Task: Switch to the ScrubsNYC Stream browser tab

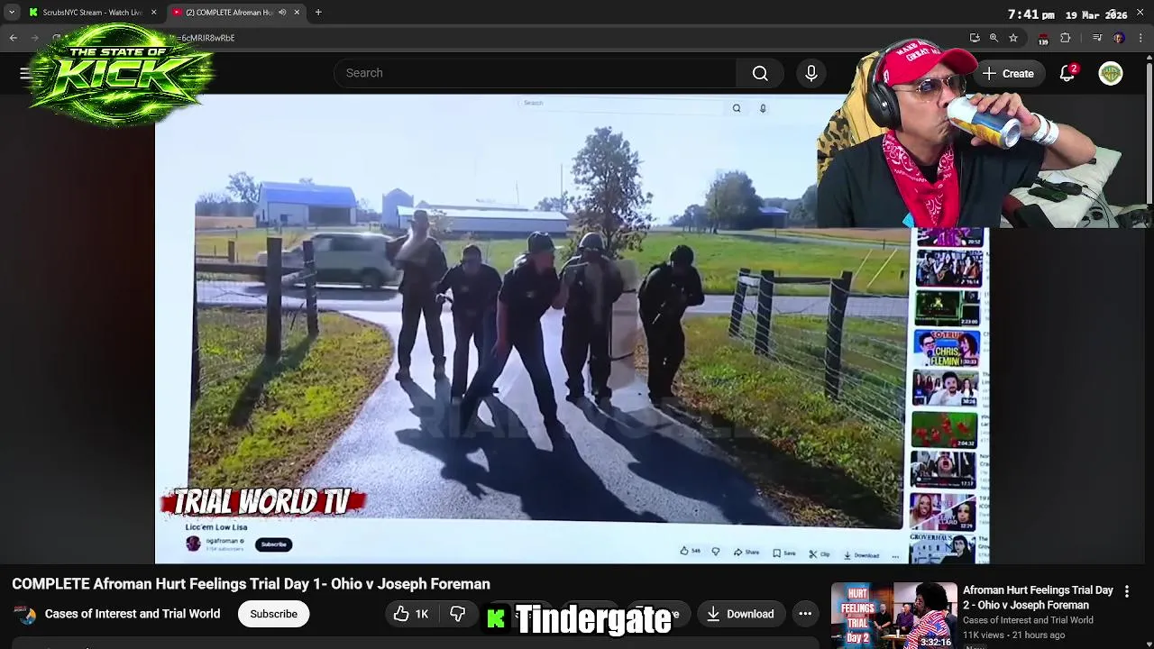Action: [x=91, y=13]
